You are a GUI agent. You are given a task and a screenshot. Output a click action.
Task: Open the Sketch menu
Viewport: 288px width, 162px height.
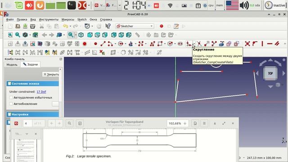click(82, 19)
